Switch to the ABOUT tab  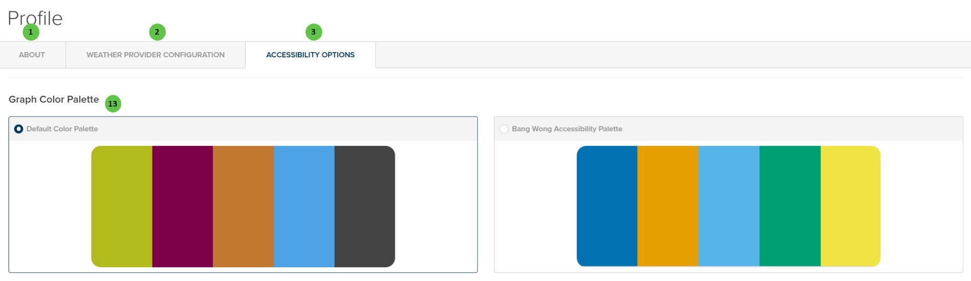tap(31, 54)
